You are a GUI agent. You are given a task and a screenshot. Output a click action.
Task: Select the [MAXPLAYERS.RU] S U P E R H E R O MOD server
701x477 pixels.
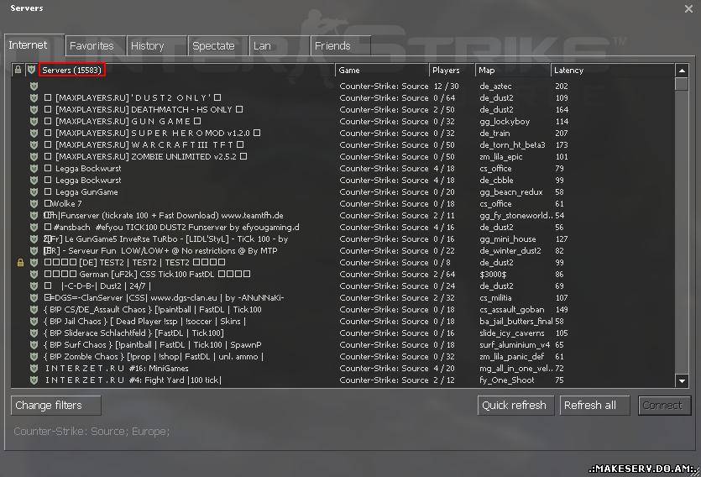(x=343, y=133)
